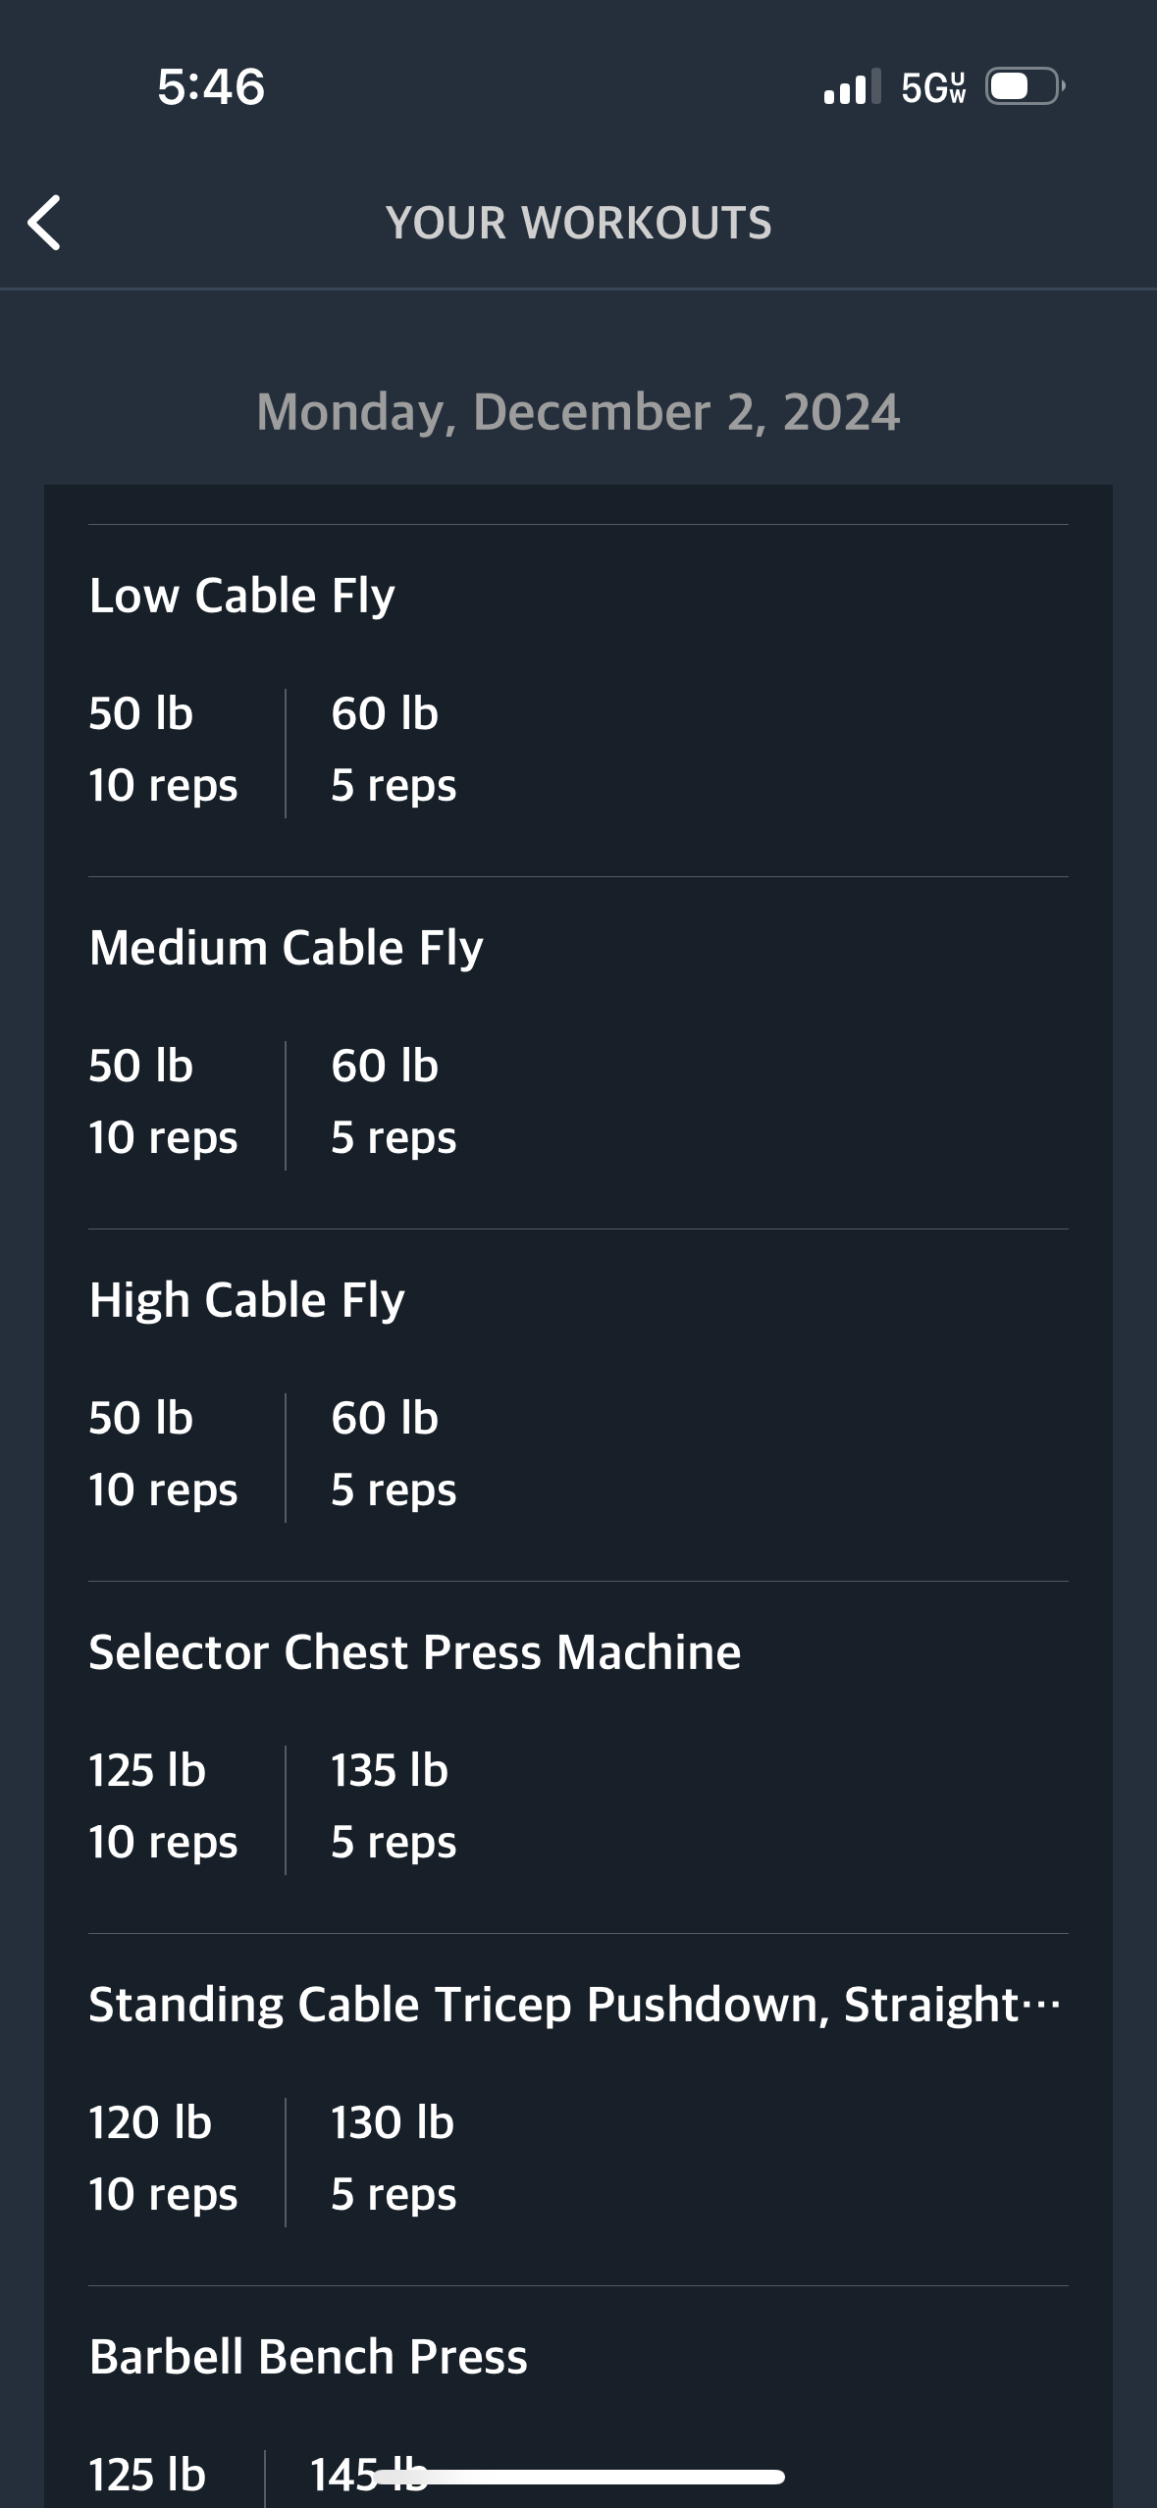1157x2508 pixels.
Task: Select the 130 lb tricep pushdown set
Action: [394, 2159]
